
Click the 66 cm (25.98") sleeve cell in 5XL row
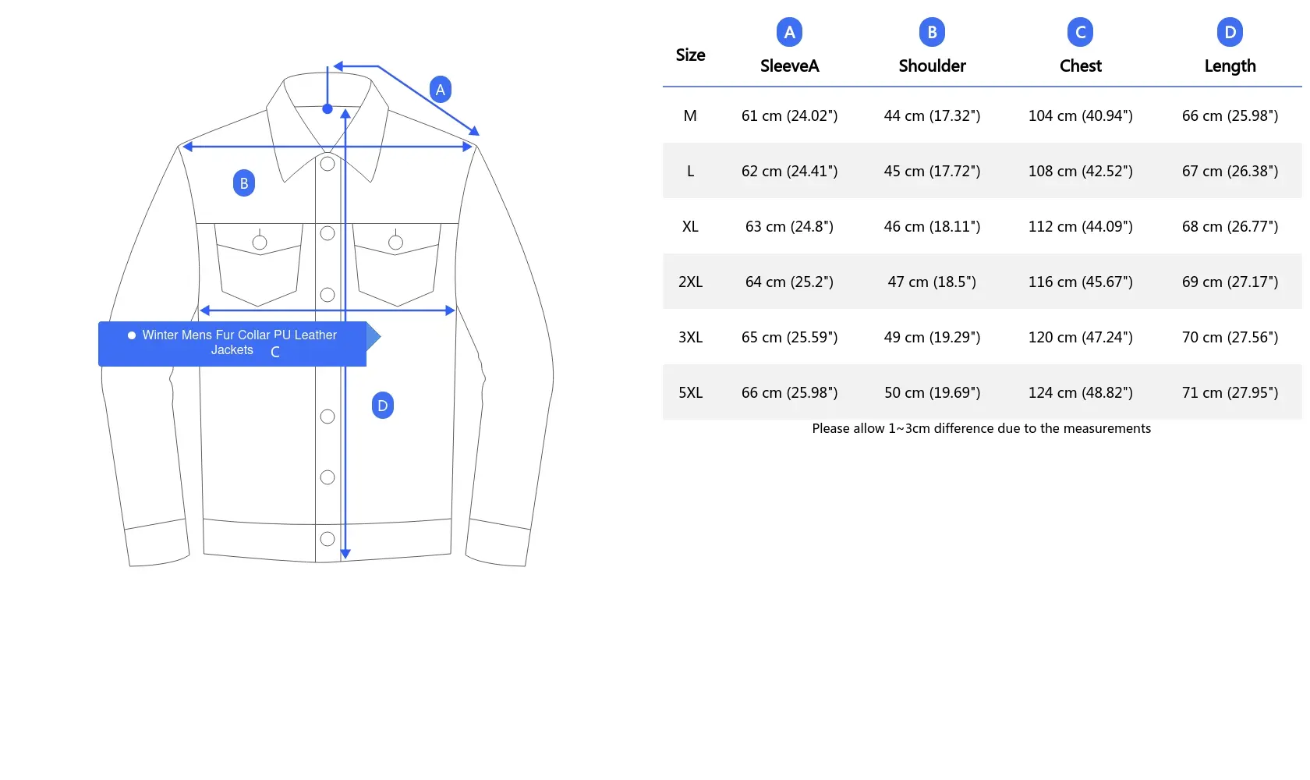coord(789,392)
